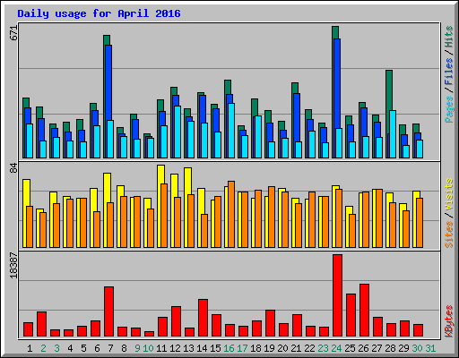
Task: Click the title "Daily usage for April 2016"
Action: point(99,13)
